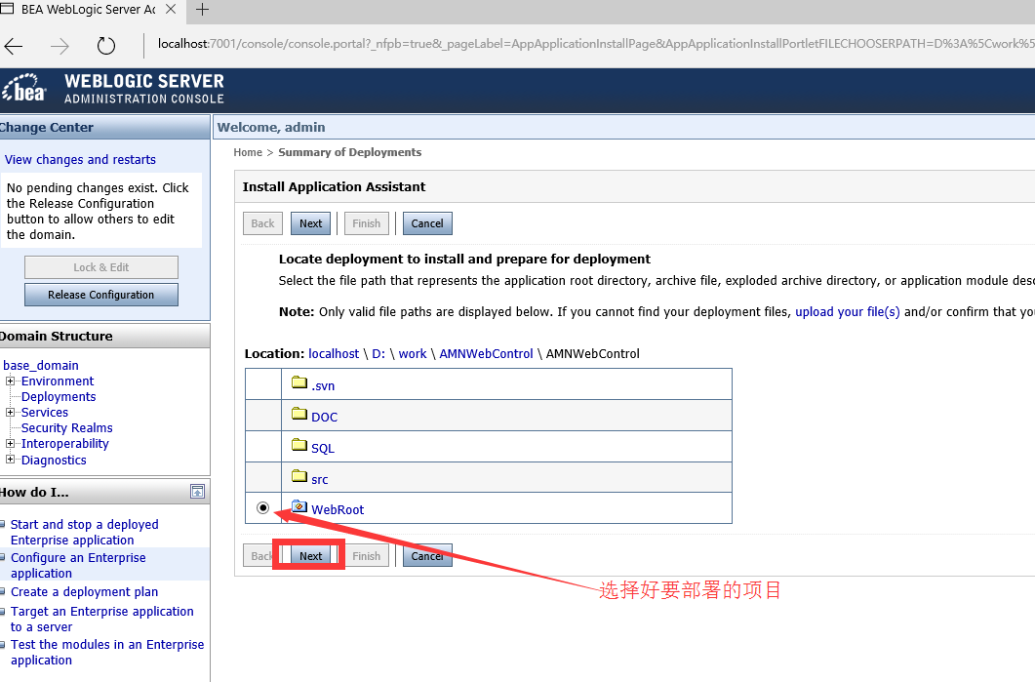Reload the page with the refresh icon
The image size is (1035, 682).
click(x=105, y=46)
